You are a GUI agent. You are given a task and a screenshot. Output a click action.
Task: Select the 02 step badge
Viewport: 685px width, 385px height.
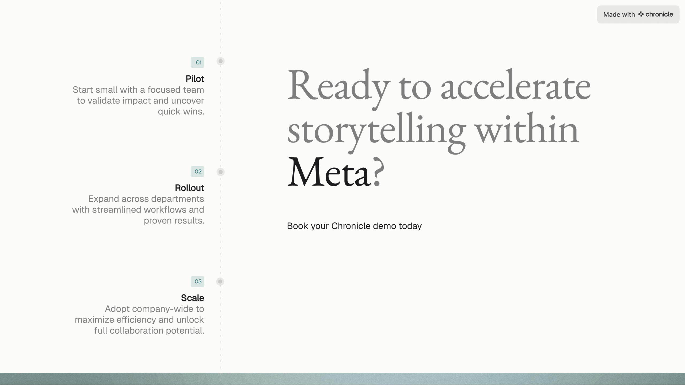[197, 171]
